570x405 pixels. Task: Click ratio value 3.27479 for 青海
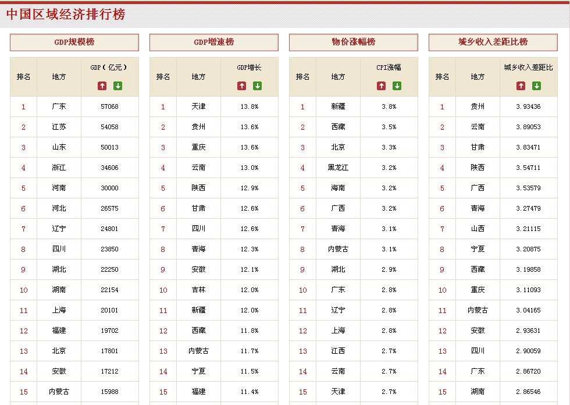[528, 208]
